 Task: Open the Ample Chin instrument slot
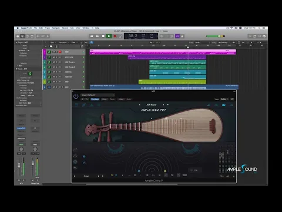coord(21,128)
